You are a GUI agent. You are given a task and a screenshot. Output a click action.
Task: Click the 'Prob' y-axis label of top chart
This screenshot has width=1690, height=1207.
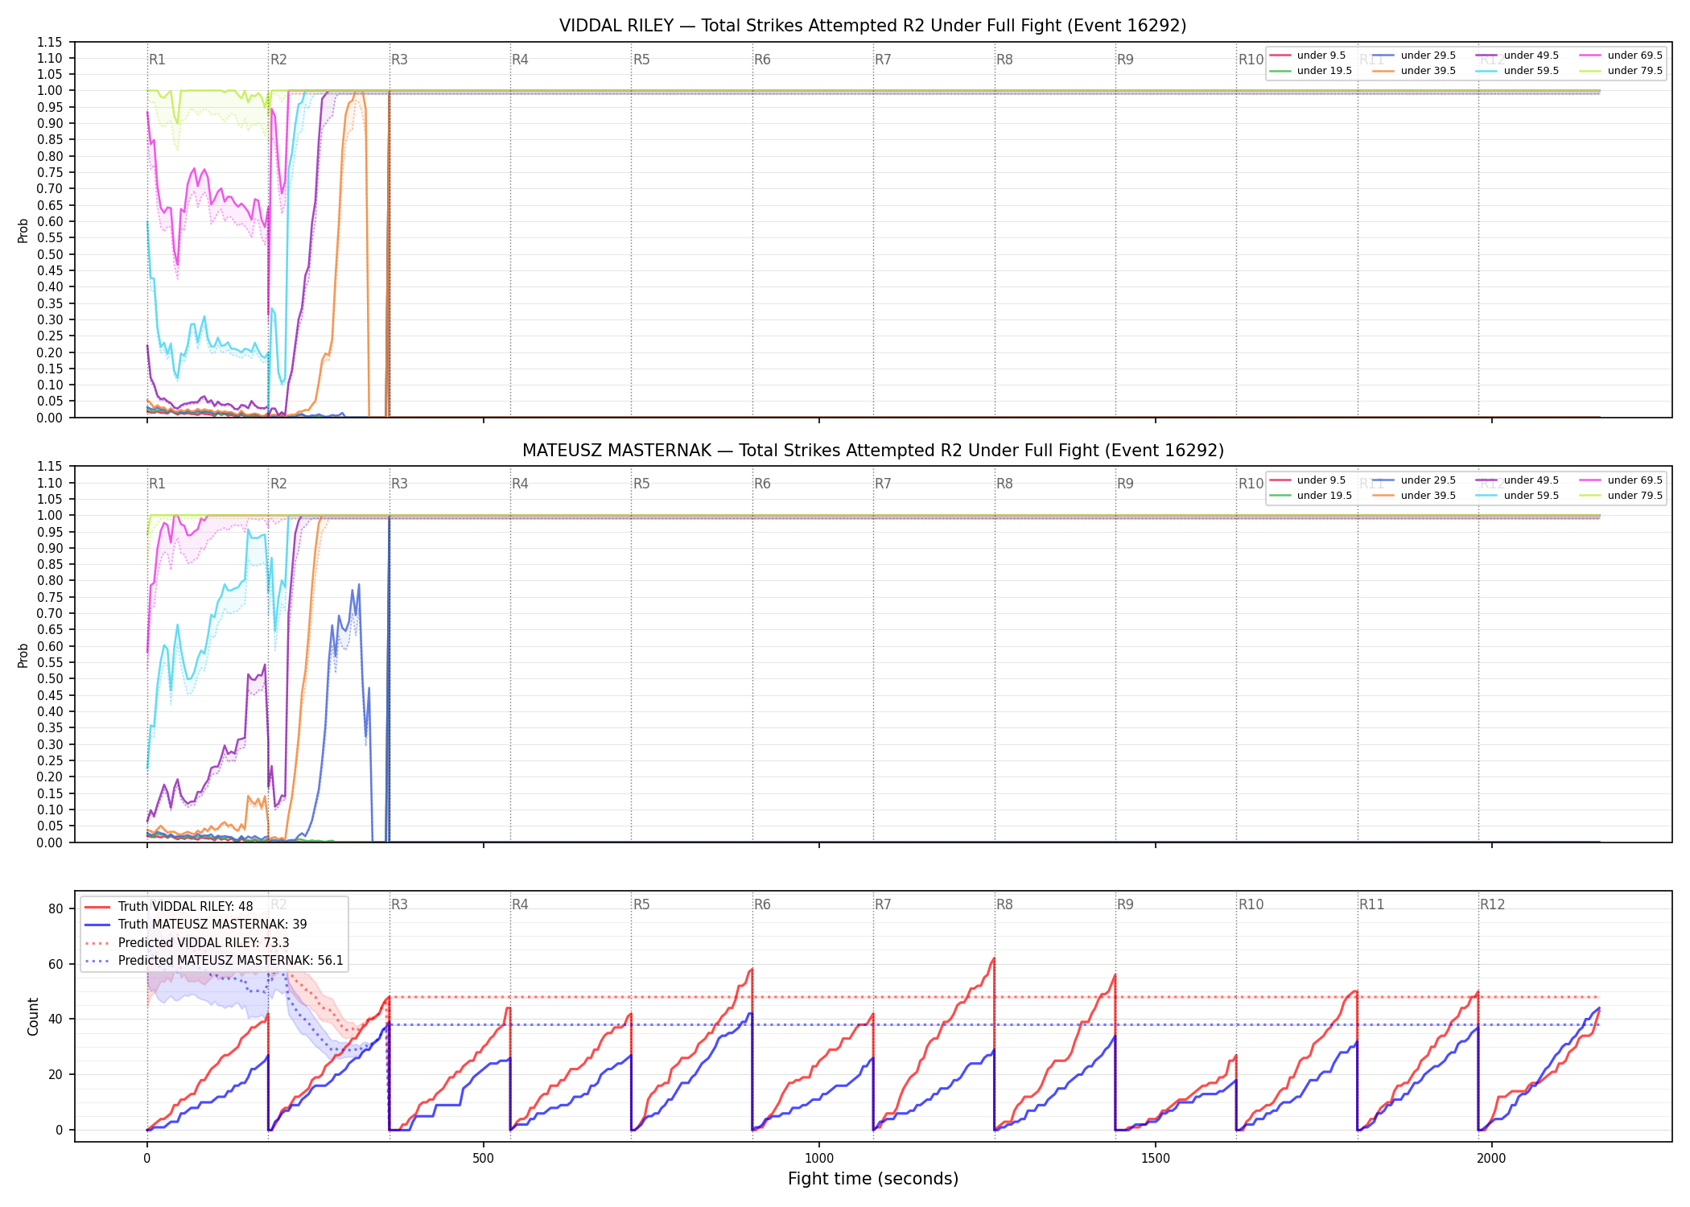(23, 230)
